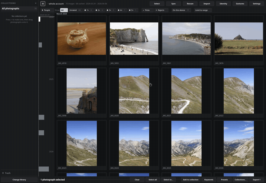Click the 'whole account' title text
Viewport: 266px width, 183px height.
tap(56, 4)
